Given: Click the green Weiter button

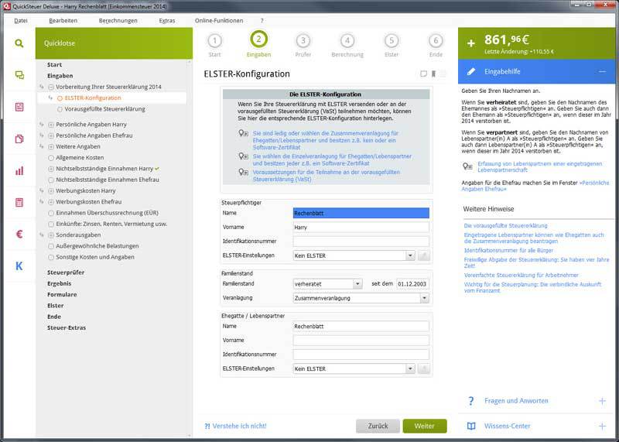Looking at the screenshot, I should coord(424,426).
